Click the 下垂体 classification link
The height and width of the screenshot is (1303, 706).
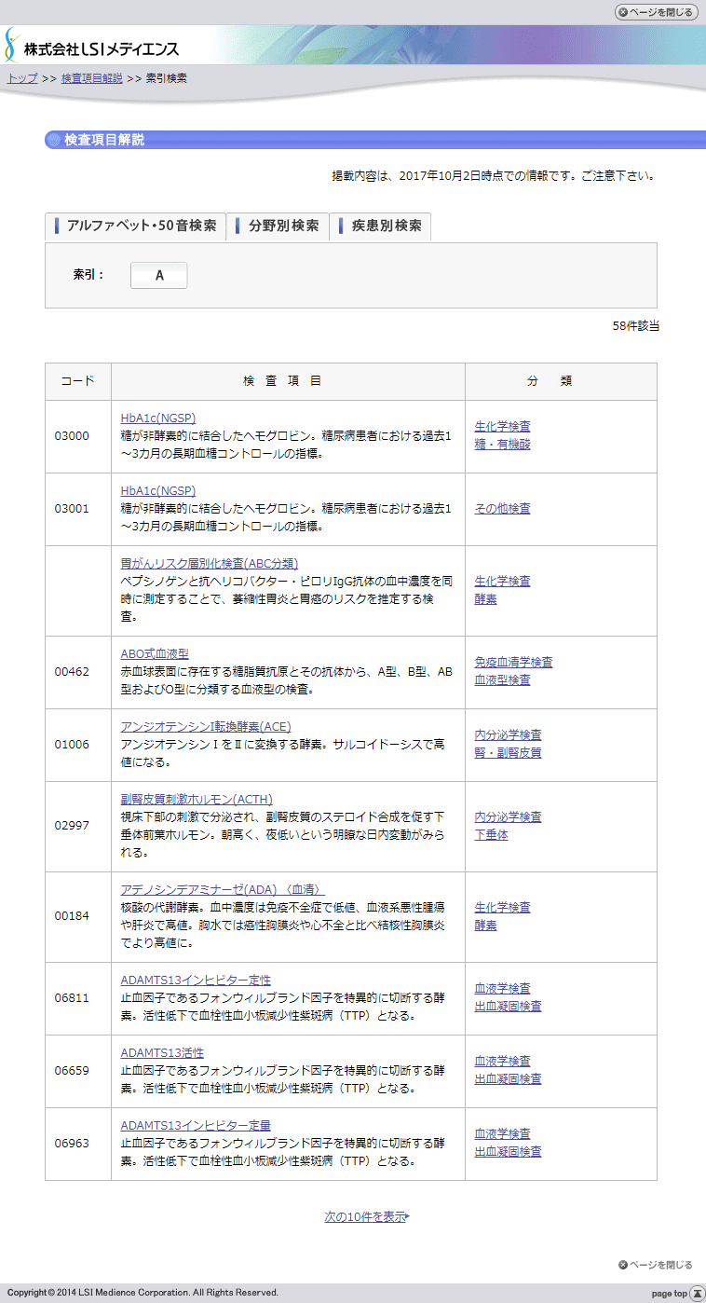coord(491,834)
